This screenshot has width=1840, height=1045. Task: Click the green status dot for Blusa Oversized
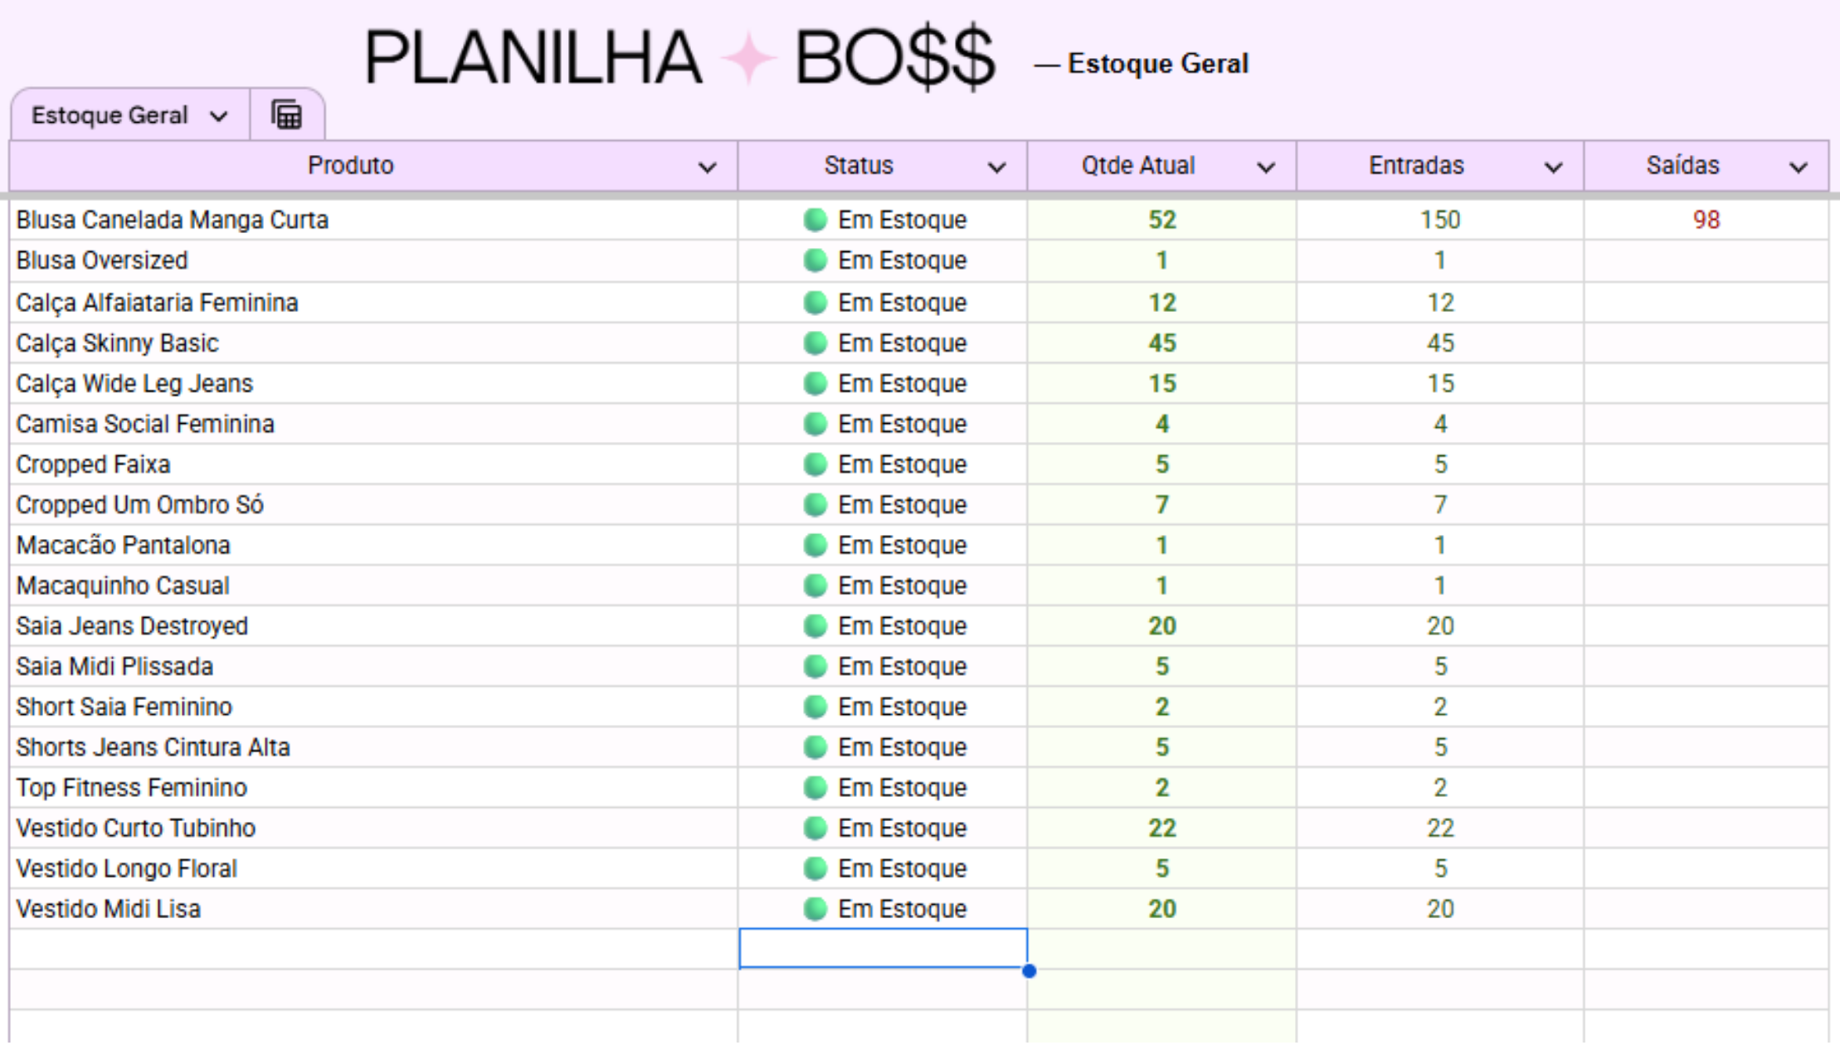(815, 260)
